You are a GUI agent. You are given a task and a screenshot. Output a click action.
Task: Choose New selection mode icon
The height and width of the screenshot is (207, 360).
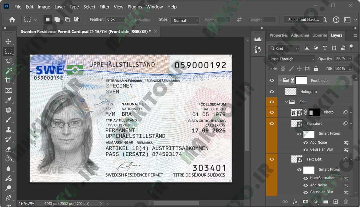(x=48, y=19)
